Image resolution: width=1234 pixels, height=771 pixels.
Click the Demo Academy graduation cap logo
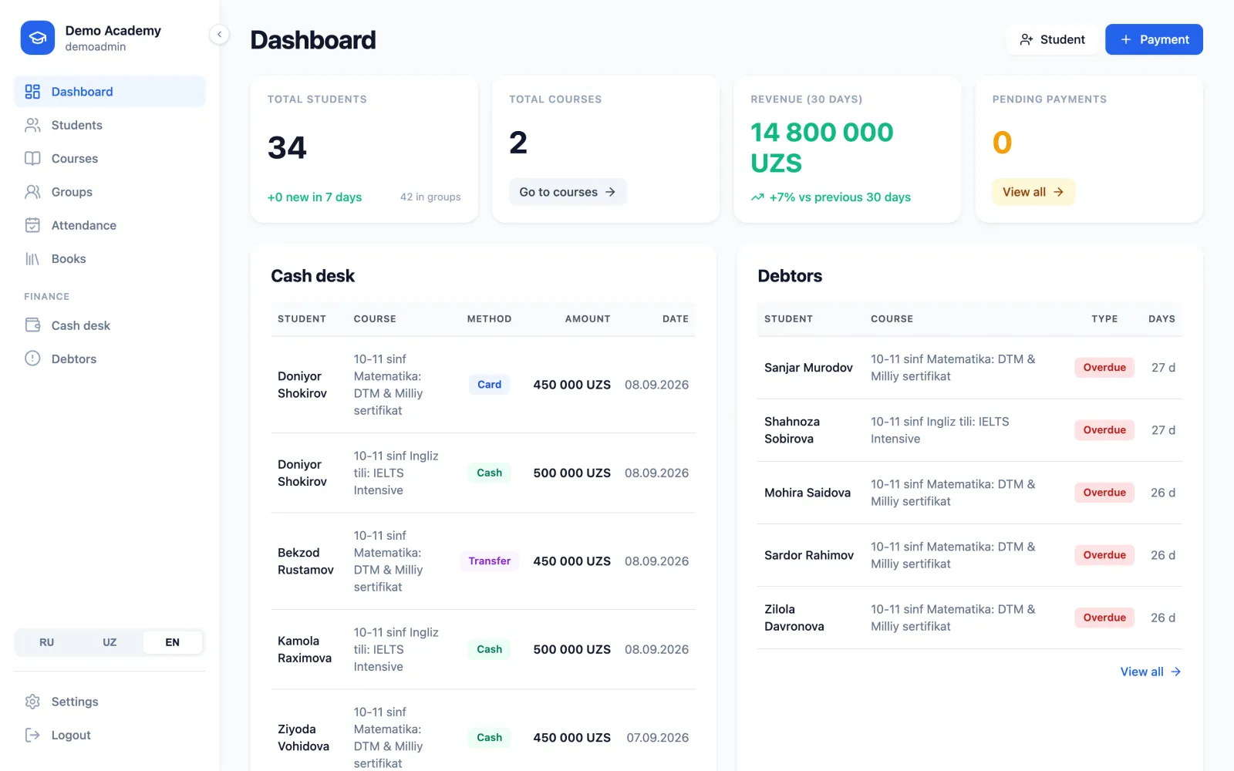(38, 38)
